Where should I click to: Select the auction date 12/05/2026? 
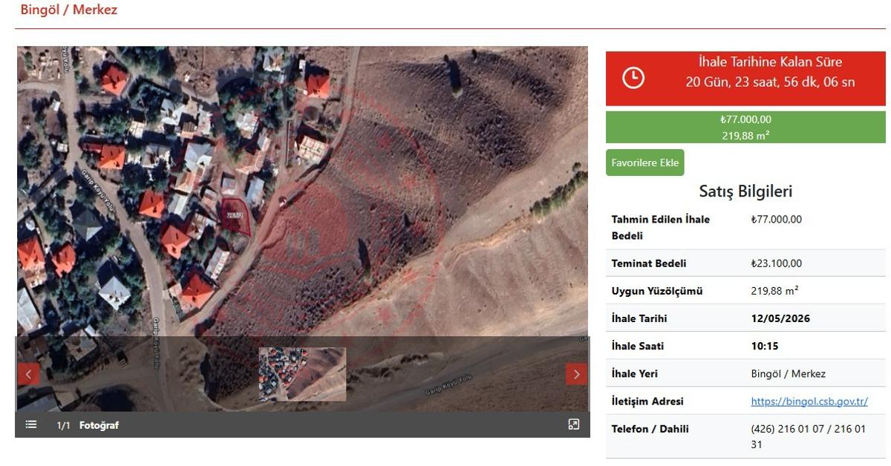coord(780,318)
